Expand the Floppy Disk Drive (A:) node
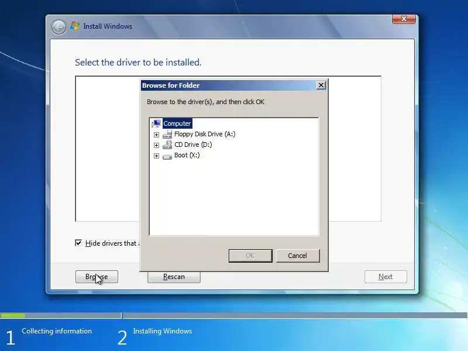 (156, 135)
